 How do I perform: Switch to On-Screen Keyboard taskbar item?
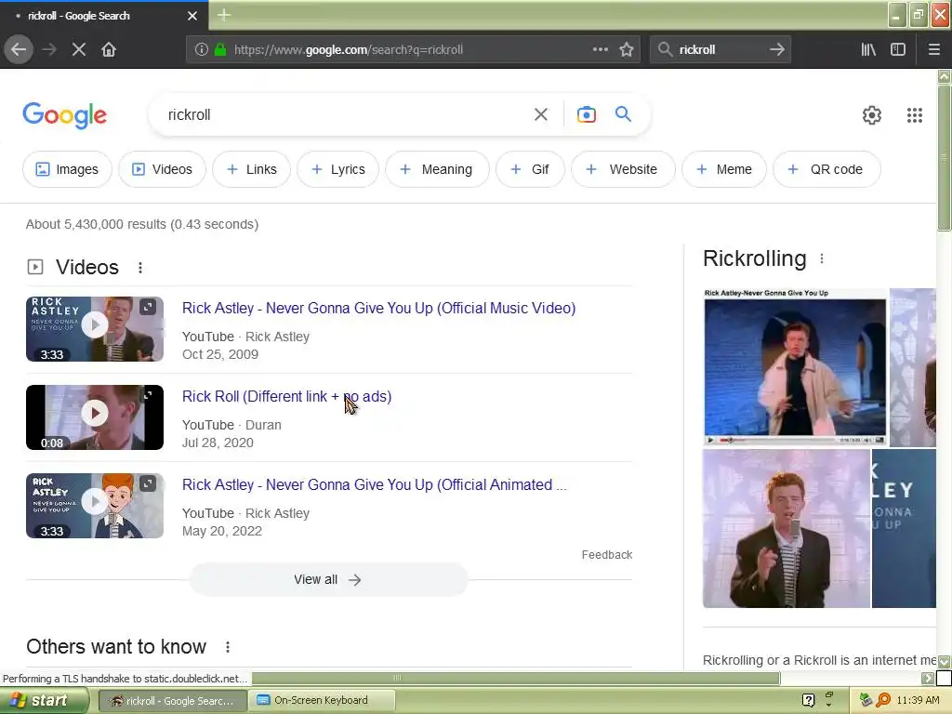point(322,700)
